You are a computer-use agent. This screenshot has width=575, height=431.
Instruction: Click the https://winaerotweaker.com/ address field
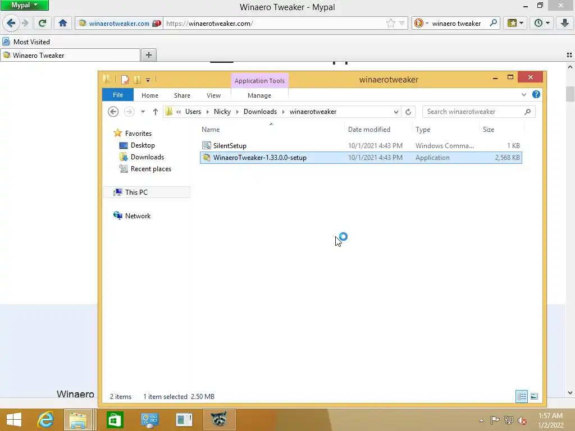(275, 24)
